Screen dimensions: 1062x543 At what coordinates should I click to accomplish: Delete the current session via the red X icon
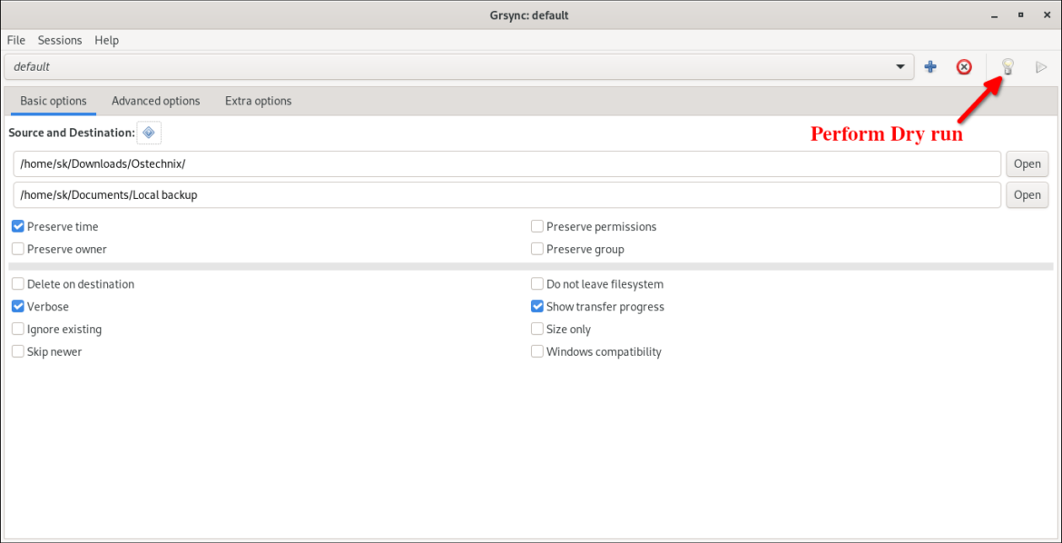tap(964, 66)
